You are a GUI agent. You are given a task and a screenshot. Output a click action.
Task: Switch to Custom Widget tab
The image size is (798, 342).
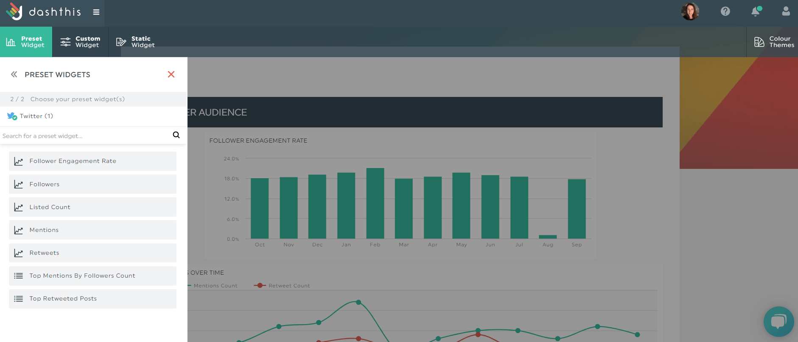point(80,42)
